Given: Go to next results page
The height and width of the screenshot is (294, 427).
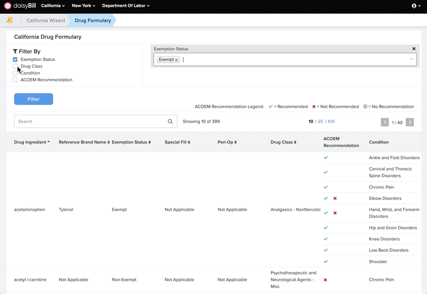Looking at the screenshot, I should pyautogui.click(x=409, y=122).
